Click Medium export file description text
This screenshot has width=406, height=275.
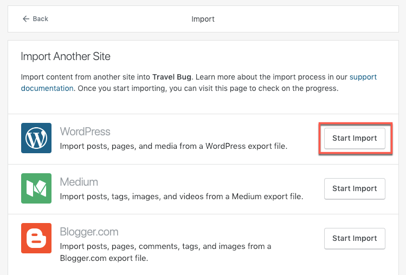pyautogui.click(x=182, y=197)
